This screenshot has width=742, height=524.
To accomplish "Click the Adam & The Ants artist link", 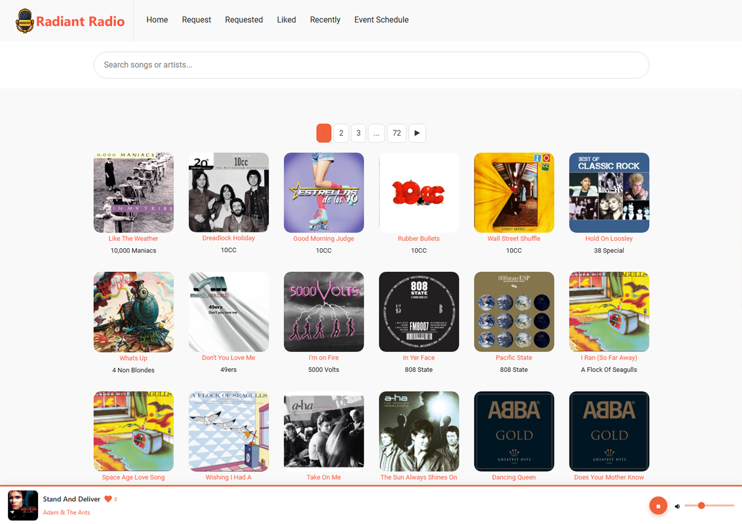I will (x=66, y=512).
